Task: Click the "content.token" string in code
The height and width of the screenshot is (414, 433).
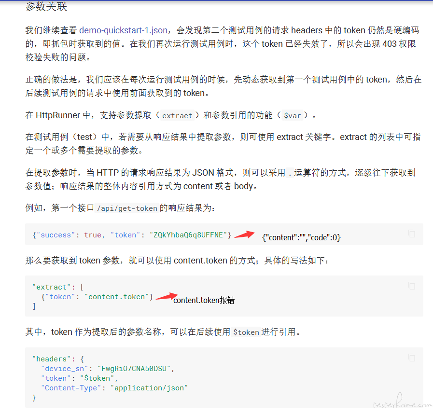Action: (117, 297)
